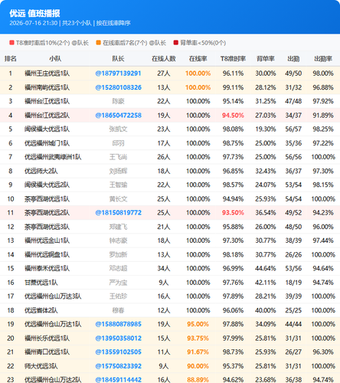Select team name 茶亭西湖优远3队
Image resolution: width=340 pixels, height=383 pixels.
[47, 227]
